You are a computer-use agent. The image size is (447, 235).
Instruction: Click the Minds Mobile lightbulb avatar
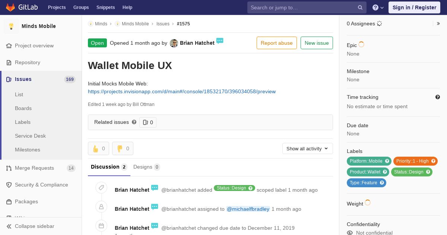[x=11, y=26]
